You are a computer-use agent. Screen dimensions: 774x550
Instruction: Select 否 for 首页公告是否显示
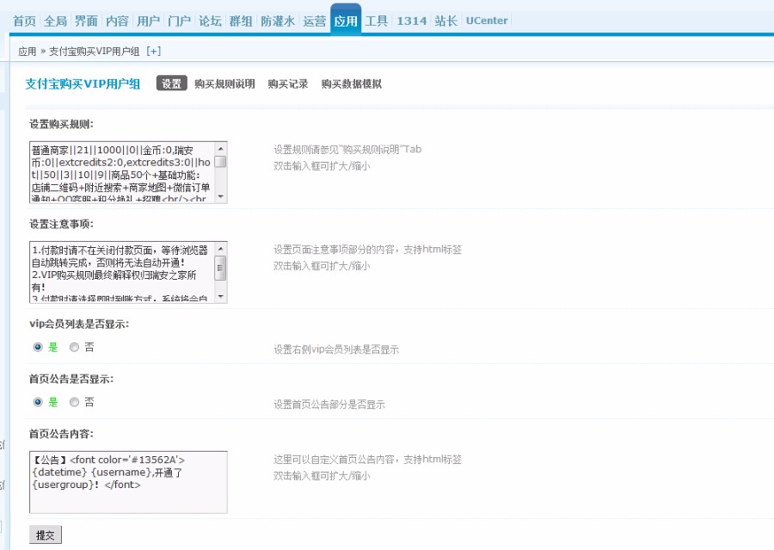click(74, 402)
